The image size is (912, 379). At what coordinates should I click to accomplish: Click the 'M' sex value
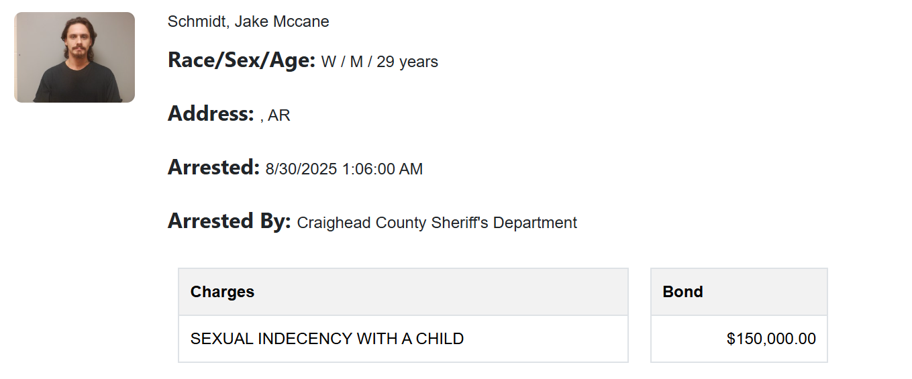pyautogui.click(x=356, y=62)
